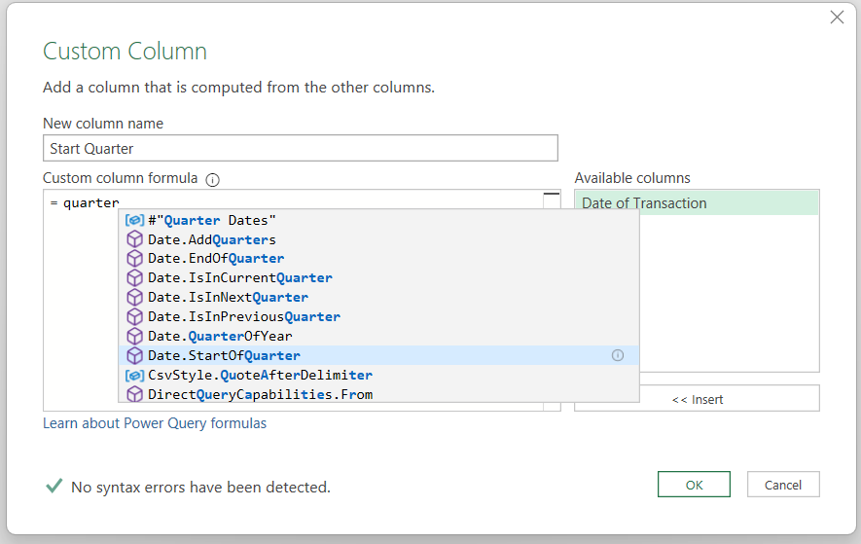
Task: Click the << Insert button
Action: (698, 399)
